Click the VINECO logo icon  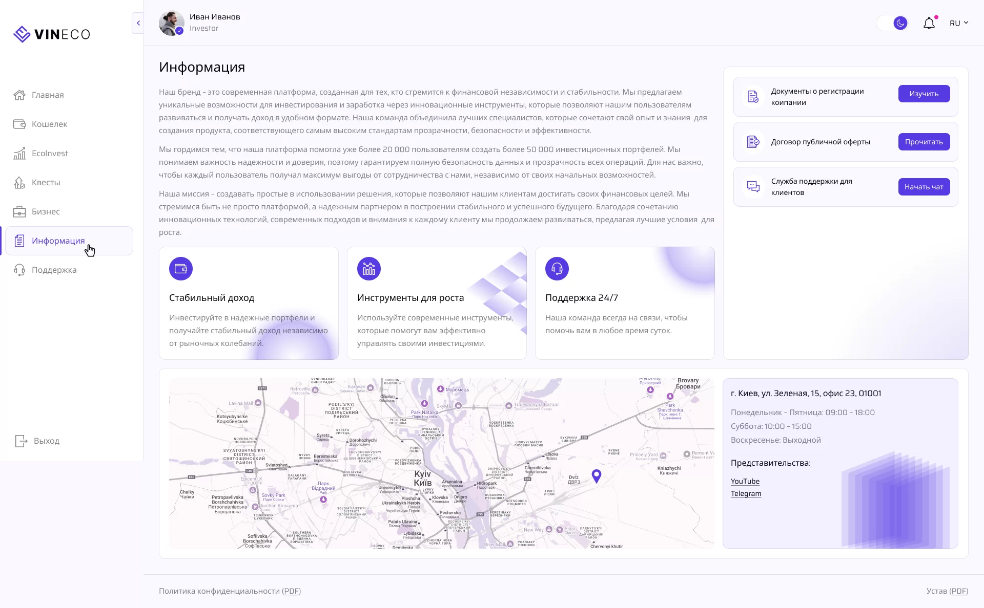22,34
